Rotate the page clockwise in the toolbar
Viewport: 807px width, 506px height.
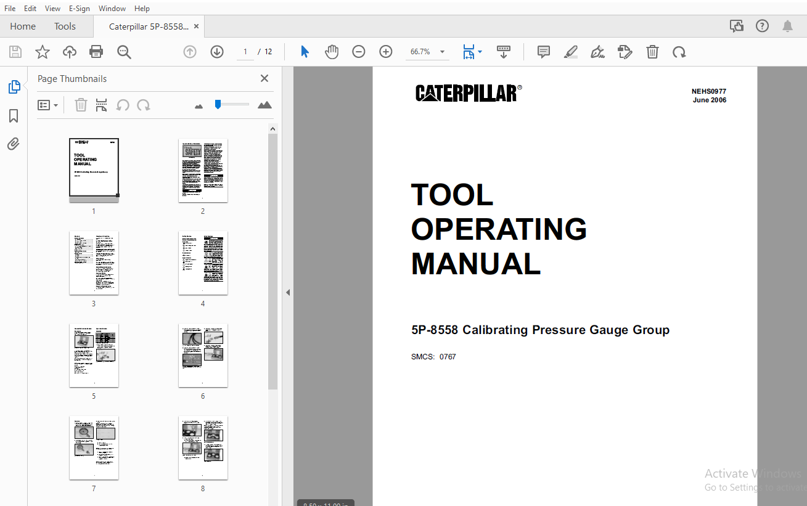coord(679,52)
